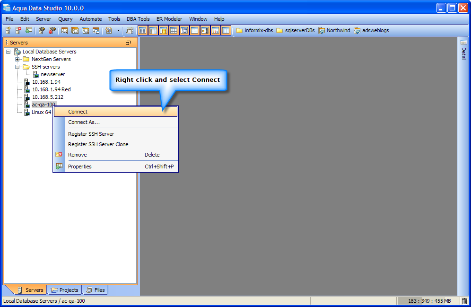Open the Detail side panel tab
Image resolution: width=471 pixels, height=307 pixels.
(464, 50)
